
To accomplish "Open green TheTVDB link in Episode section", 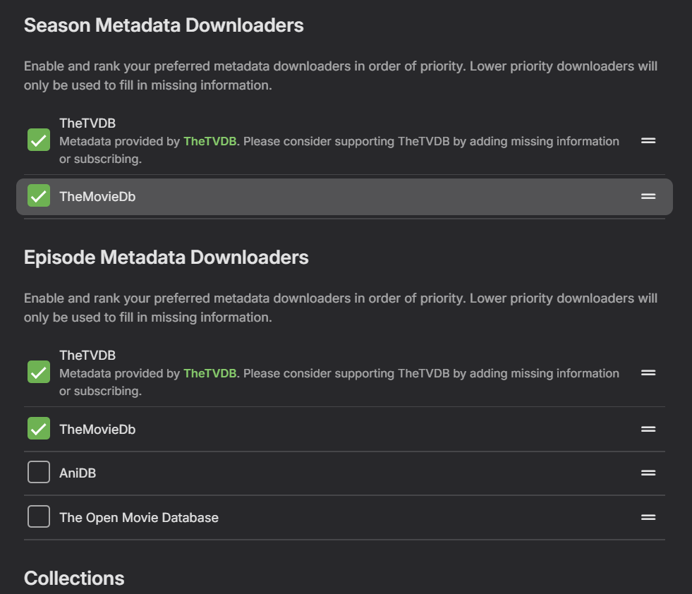I will [x=210, y=373].
